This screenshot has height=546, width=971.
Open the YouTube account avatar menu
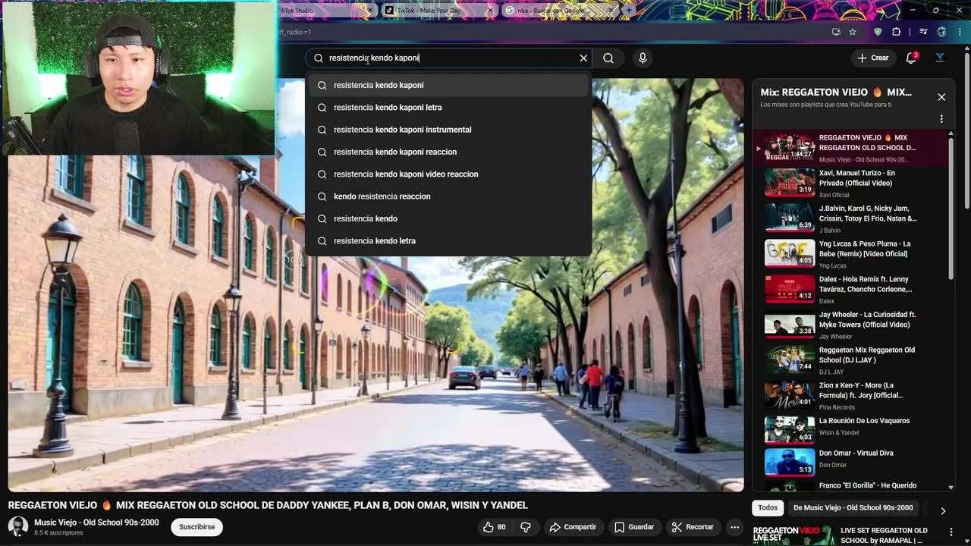point(940,58)
